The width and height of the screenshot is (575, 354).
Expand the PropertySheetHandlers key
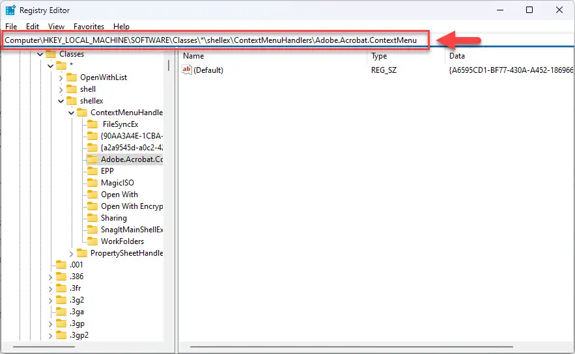coord(71,254)
